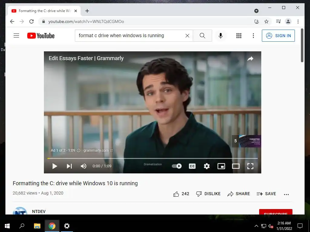This screenshot has width=310, height=232.
Task: Click the SIGN IN button
Action: point(278,36)
